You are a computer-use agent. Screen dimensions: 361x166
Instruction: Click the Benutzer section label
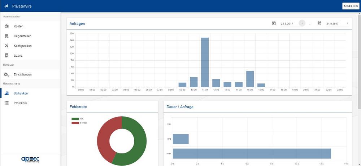9,65
